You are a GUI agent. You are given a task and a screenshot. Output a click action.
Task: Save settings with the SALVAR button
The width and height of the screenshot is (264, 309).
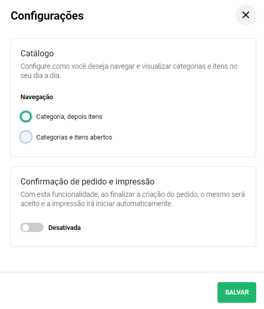(237, 292)
